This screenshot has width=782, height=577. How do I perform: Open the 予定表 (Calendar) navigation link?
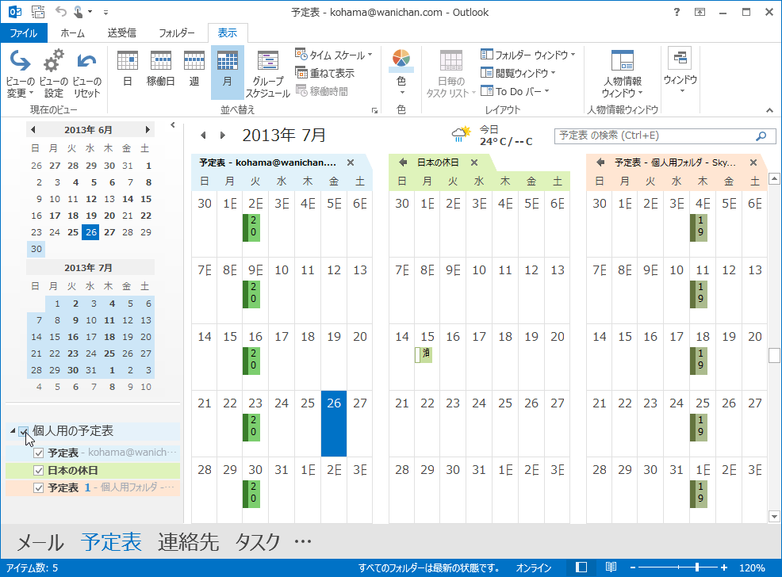click(111, 542)
